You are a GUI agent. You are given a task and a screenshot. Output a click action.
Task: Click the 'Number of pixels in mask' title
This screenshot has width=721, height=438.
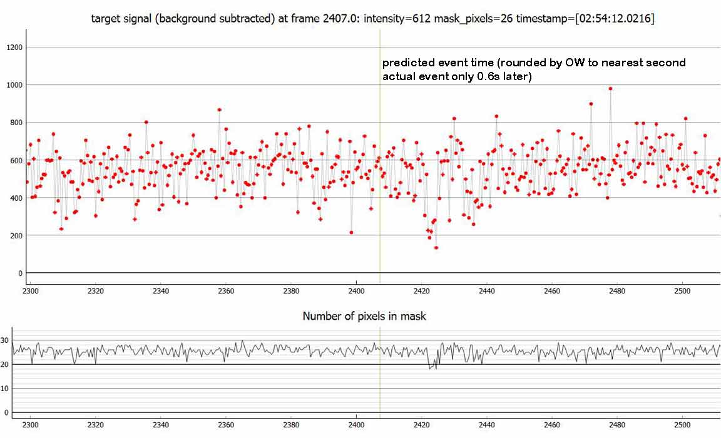[x=364, y=316]
